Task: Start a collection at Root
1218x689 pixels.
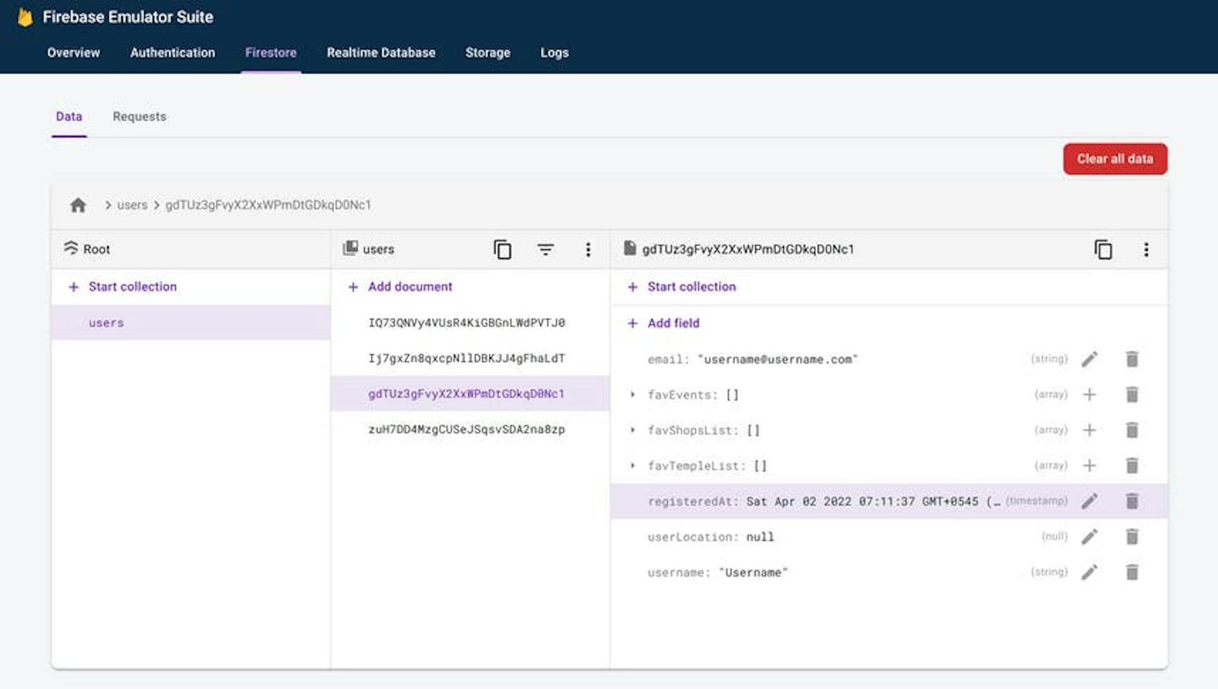Action: coord(123,287)
